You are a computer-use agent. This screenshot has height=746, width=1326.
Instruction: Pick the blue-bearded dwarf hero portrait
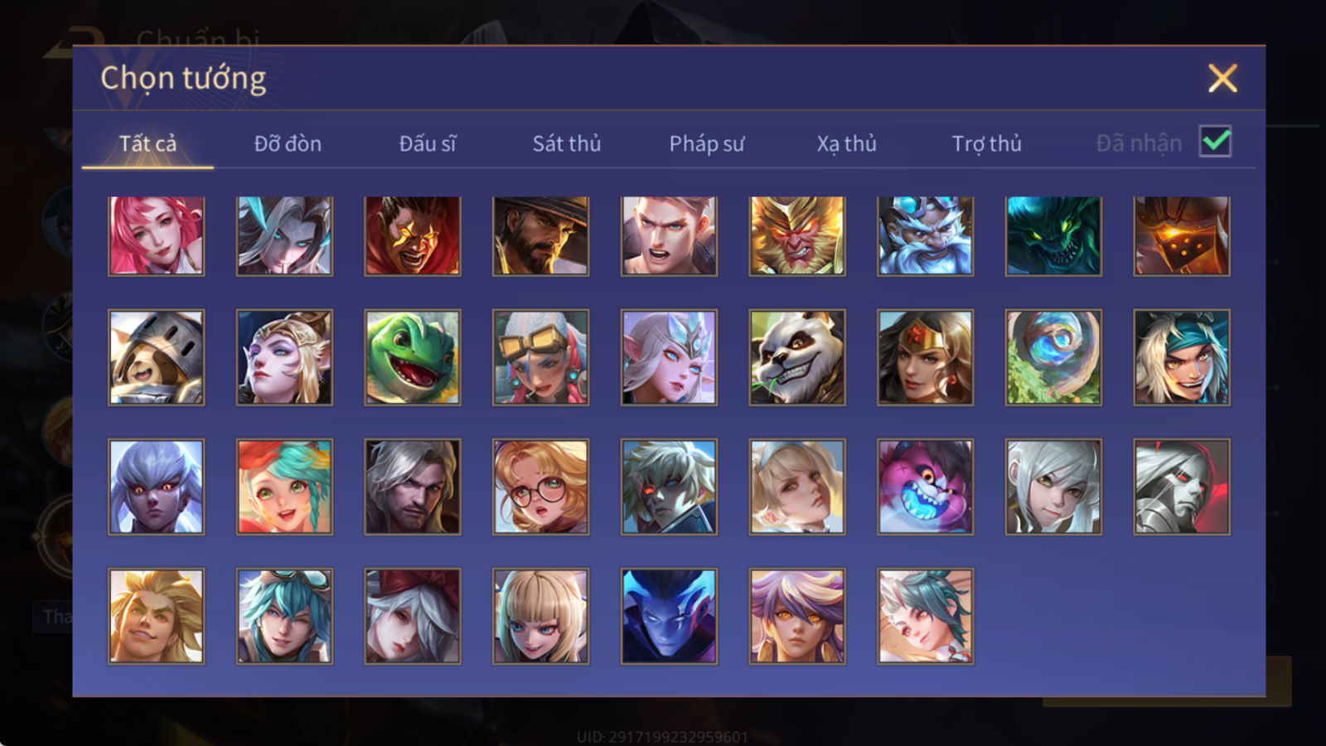[925, 235]
